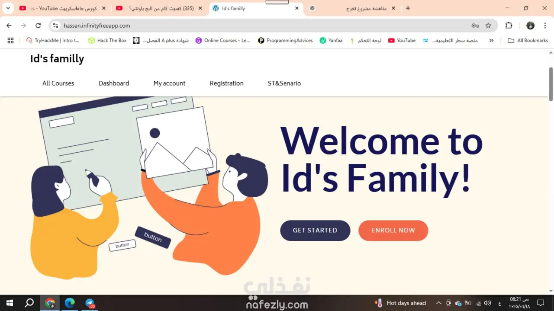Expand hidden bookmarks with double chevron

(491, 40)
